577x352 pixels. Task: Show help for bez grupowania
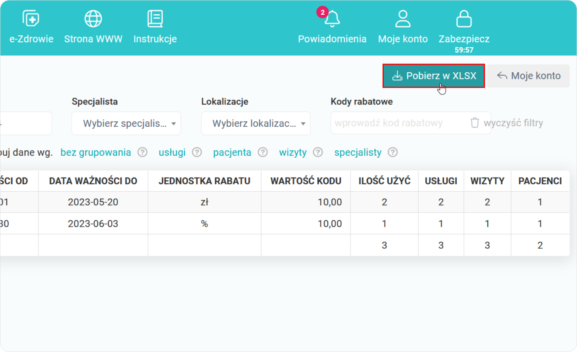tap(142, 152)
